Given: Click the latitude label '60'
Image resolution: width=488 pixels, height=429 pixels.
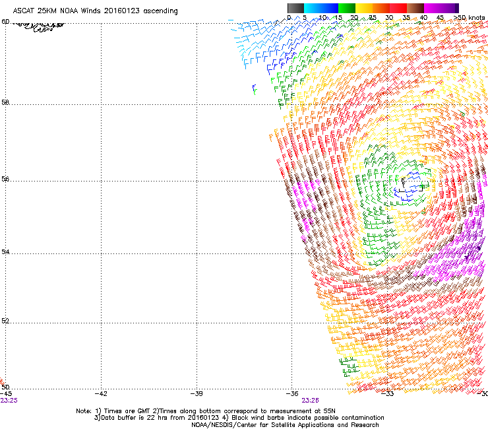Looking at the screenshot, I should tap(5, 22).
